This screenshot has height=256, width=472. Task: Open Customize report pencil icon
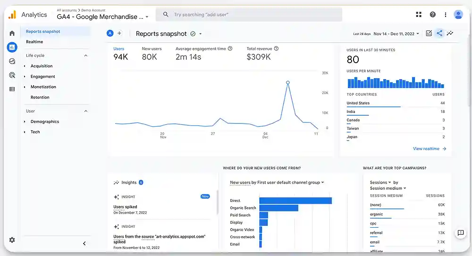(429, 33)
